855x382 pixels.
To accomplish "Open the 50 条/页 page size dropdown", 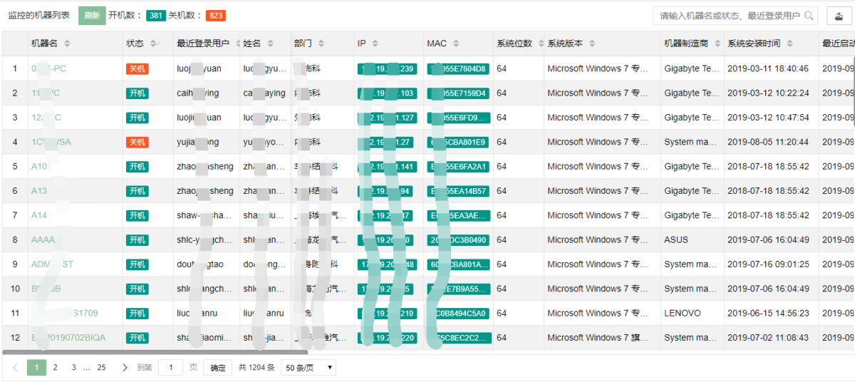I will pos(309,368).
